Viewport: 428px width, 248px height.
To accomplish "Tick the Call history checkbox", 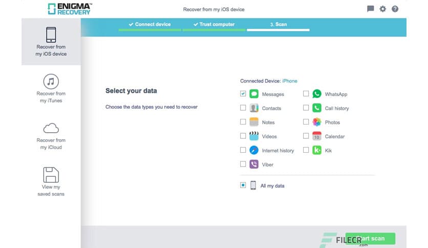I will 306,108.
